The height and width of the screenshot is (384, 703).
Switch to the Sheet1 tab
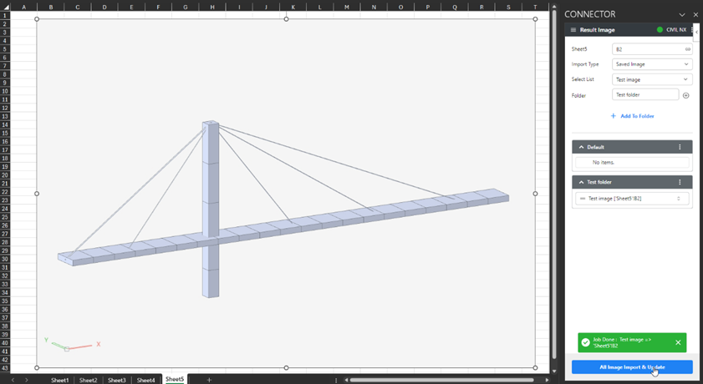(60, 380)
